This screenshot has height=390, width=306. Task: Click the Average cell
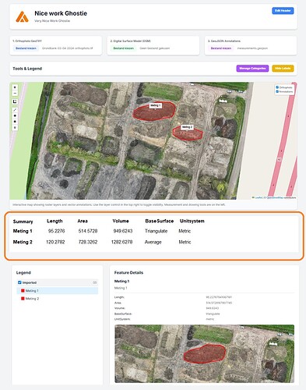click(153, 242)
